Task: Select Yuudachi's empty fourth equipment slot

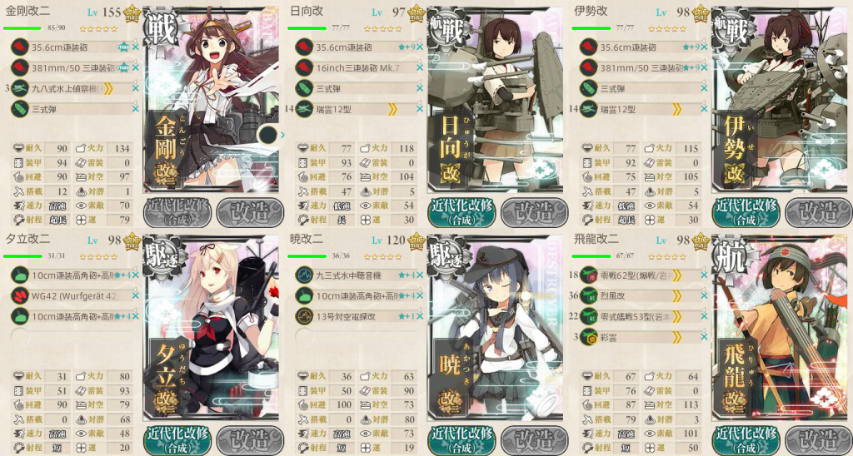Action: [72, 338]
